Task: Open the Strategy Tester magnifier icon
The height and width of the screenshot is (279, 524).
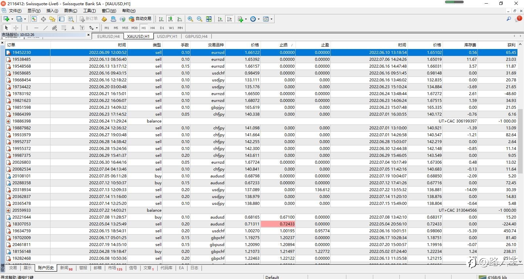Action: 71,19
